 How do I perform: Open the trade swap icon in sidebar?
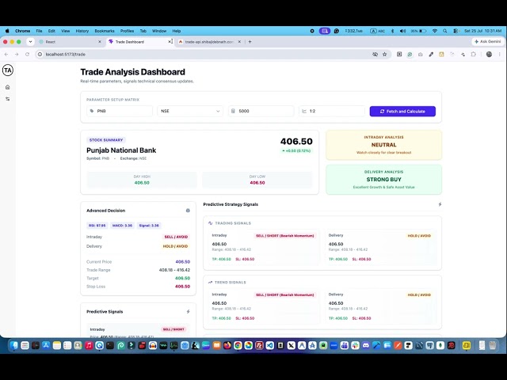tap(8, 99)
